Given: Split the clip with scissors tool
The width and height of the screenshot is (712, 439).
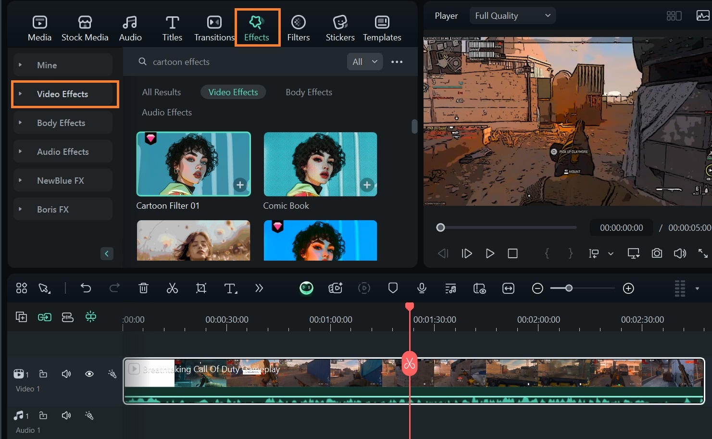Looking at the screenshot, I should [172, 288].
